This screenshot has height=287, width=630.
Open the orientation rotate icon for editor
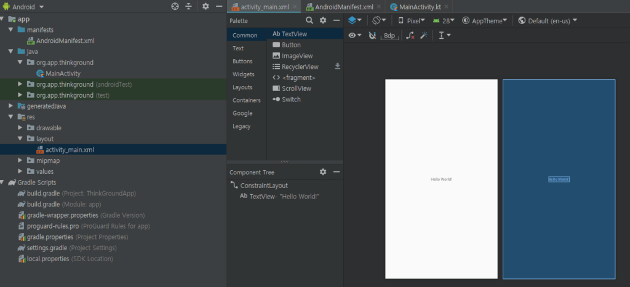coord(379,20)
